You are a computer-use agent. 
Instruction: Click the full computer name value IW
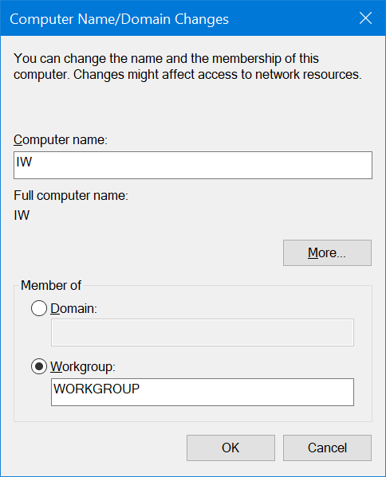[x=22, y=215]
